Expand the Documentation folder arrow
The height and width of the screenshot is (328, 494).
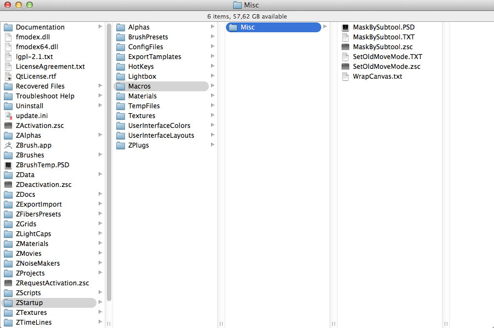(100, 27)
